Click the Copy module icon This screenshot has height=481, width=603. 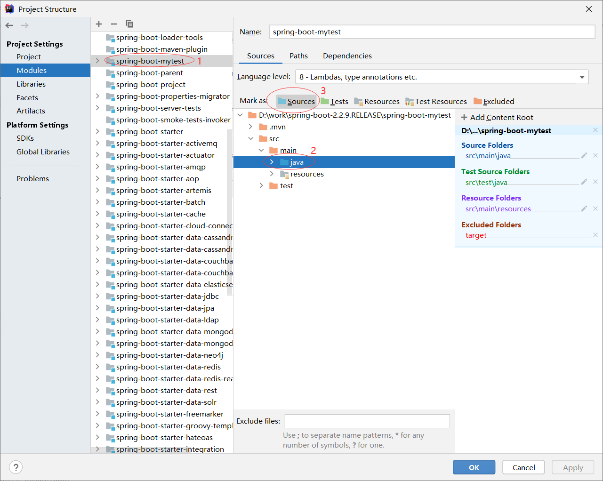tap(129, 24)
